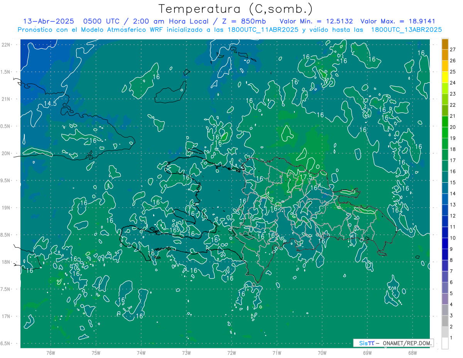Click "2:00 am Hora Local" in the header
The height and width of the screenshot is (358, 463).
point(170,21)
